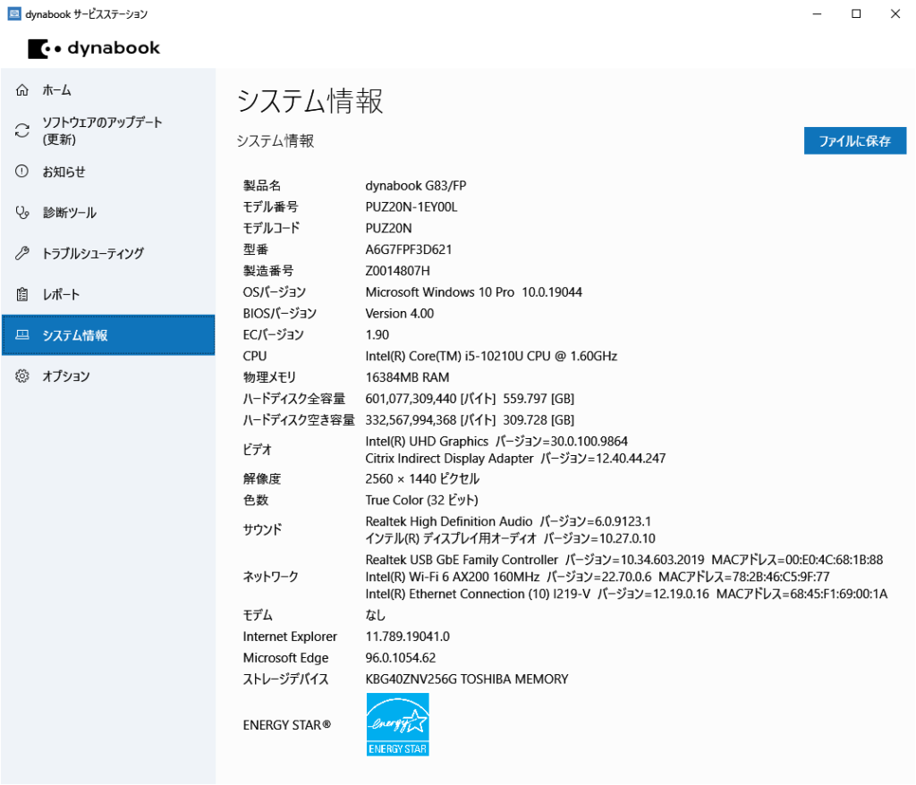Click the ネットワーク row label
Image resolution: width=916 pixels, height=785 pixels.
pyautogui.click(x=270, y=577)
